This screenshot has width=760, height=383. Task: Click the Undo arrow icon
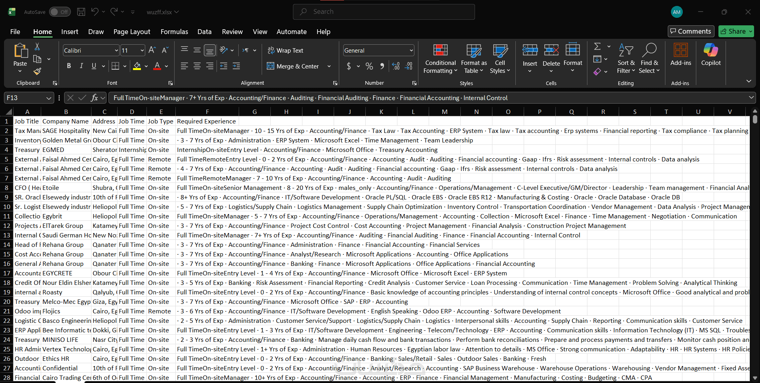[x=95, y=12]
